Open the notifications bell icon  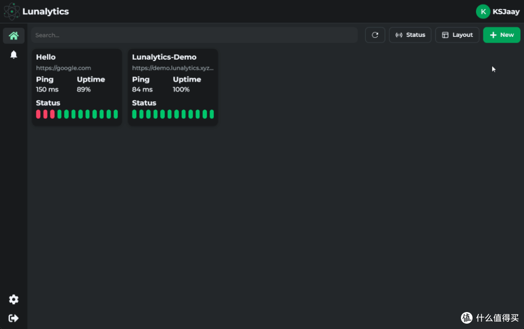14,54
